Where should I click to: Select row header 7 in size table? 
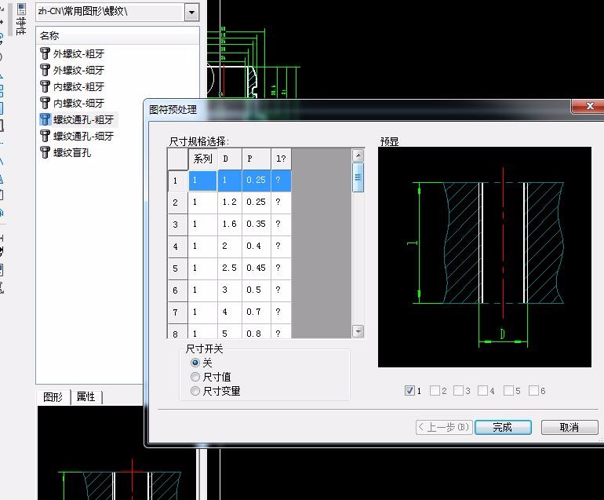pyautogui.click(x=177, y=312)
